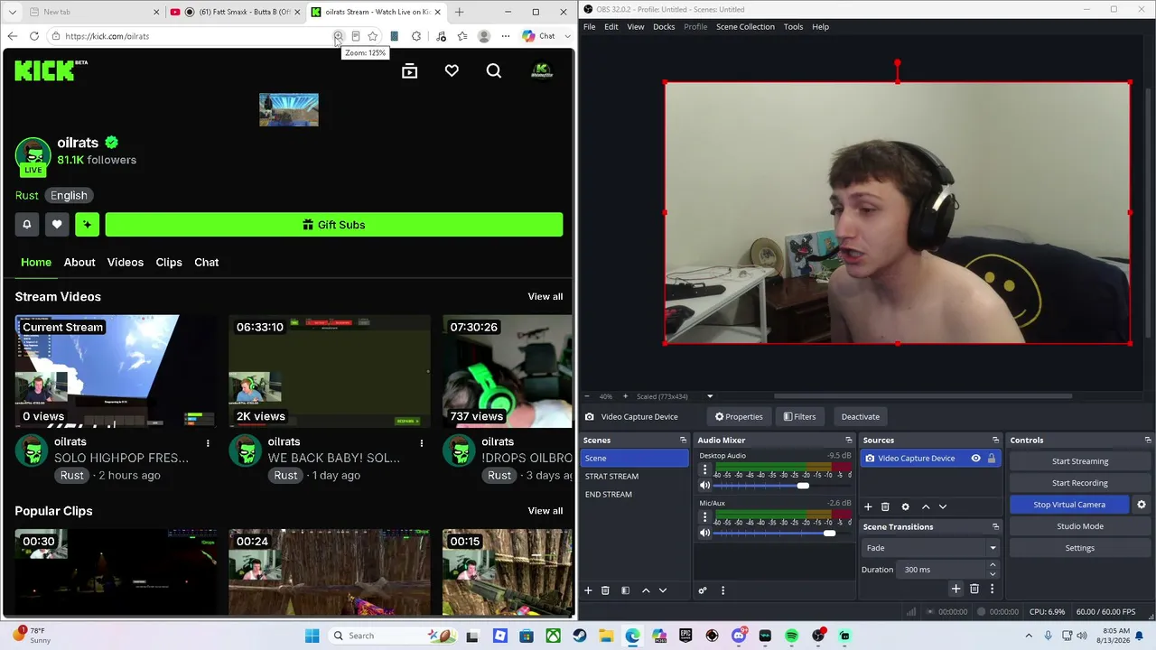Mute Mic/Aux speaker icon

tap(704, 533)
